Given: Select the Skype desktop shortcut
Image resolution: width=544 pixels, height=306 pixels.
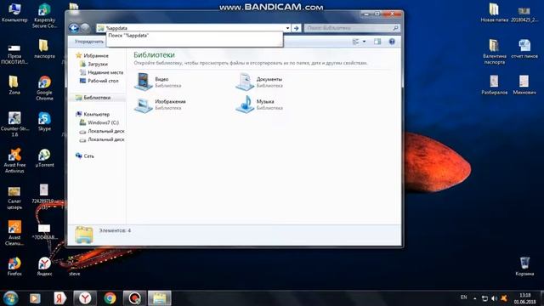Looking at the screenshot, I should click(44, 122).
